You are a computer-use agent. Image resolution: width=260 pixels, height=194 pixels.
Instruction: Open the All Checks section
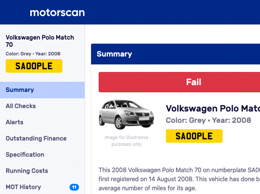click(x=21, y=106)
